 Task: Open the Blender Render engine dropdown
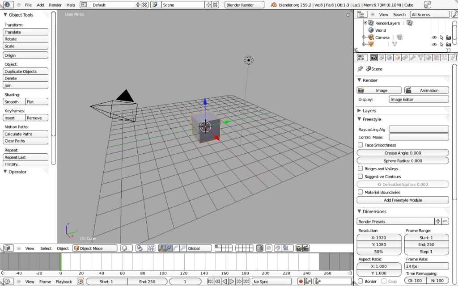[x=246, y=5]
